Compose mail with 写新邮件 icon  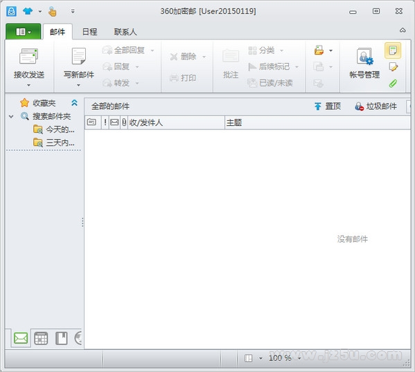tap(78, 56)
